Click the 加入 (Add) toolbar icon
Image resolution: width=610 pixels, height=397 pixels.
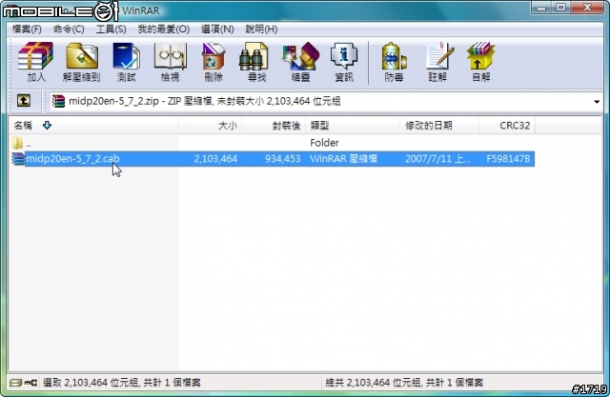tap(36, 62)
